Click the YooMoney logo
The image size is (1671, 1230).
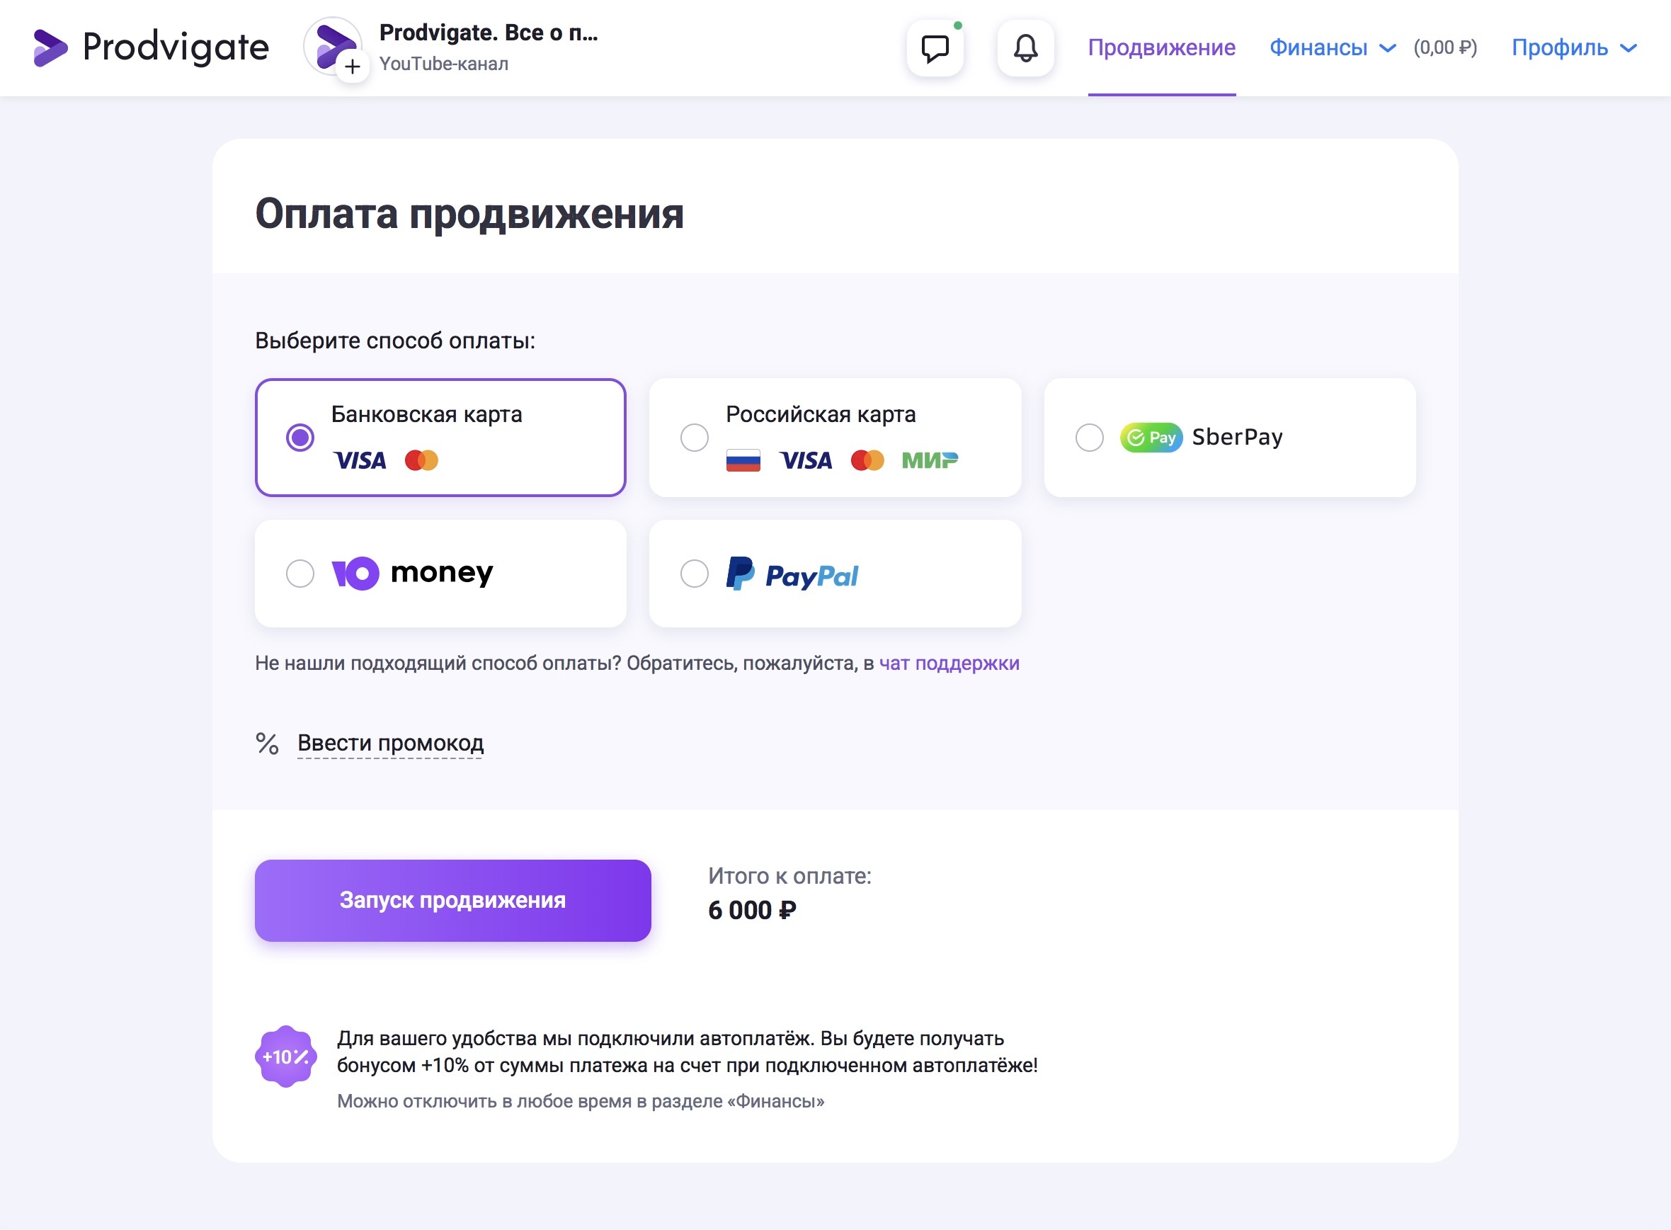(411, 573)
